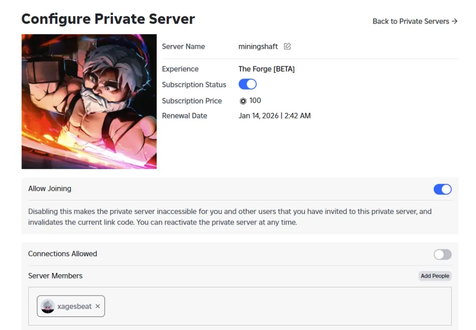Click the Server Members section label
Viewport: 476px width, 330px height.
click(x=55, y=276)
